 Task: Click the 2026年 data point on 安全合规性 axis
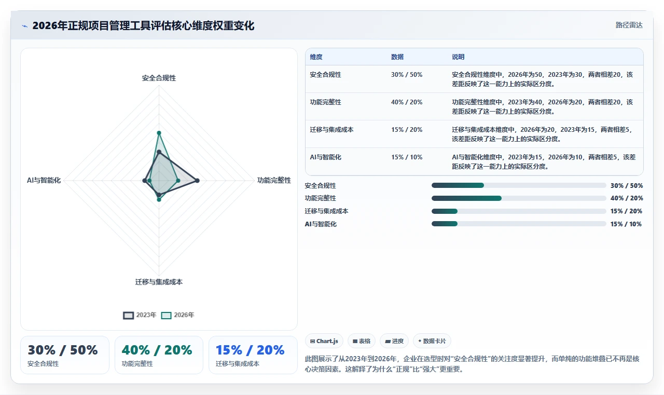click(x=159, y=133)
